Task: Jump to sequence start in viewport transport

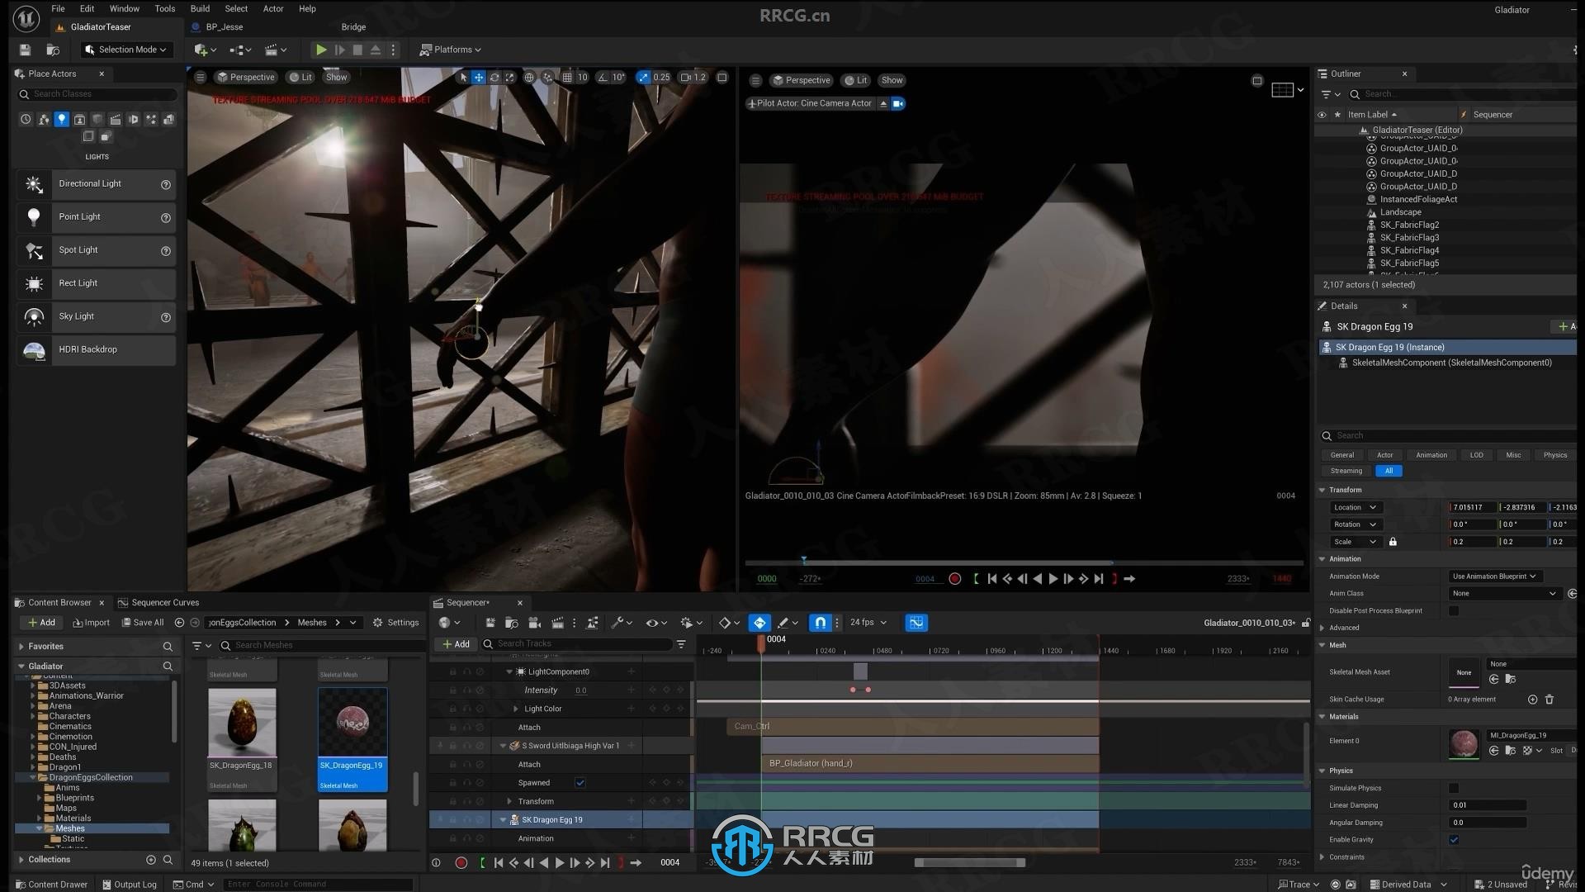Action: pos(992,579)
